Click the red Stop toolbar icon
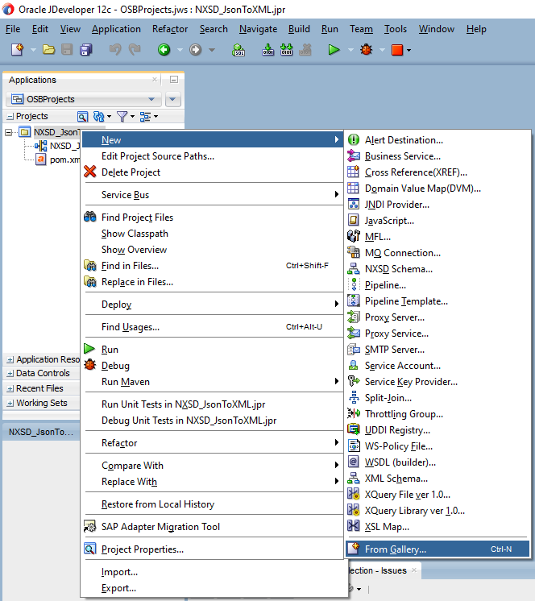This screenshot has width=535, height=601. point(397,50)
